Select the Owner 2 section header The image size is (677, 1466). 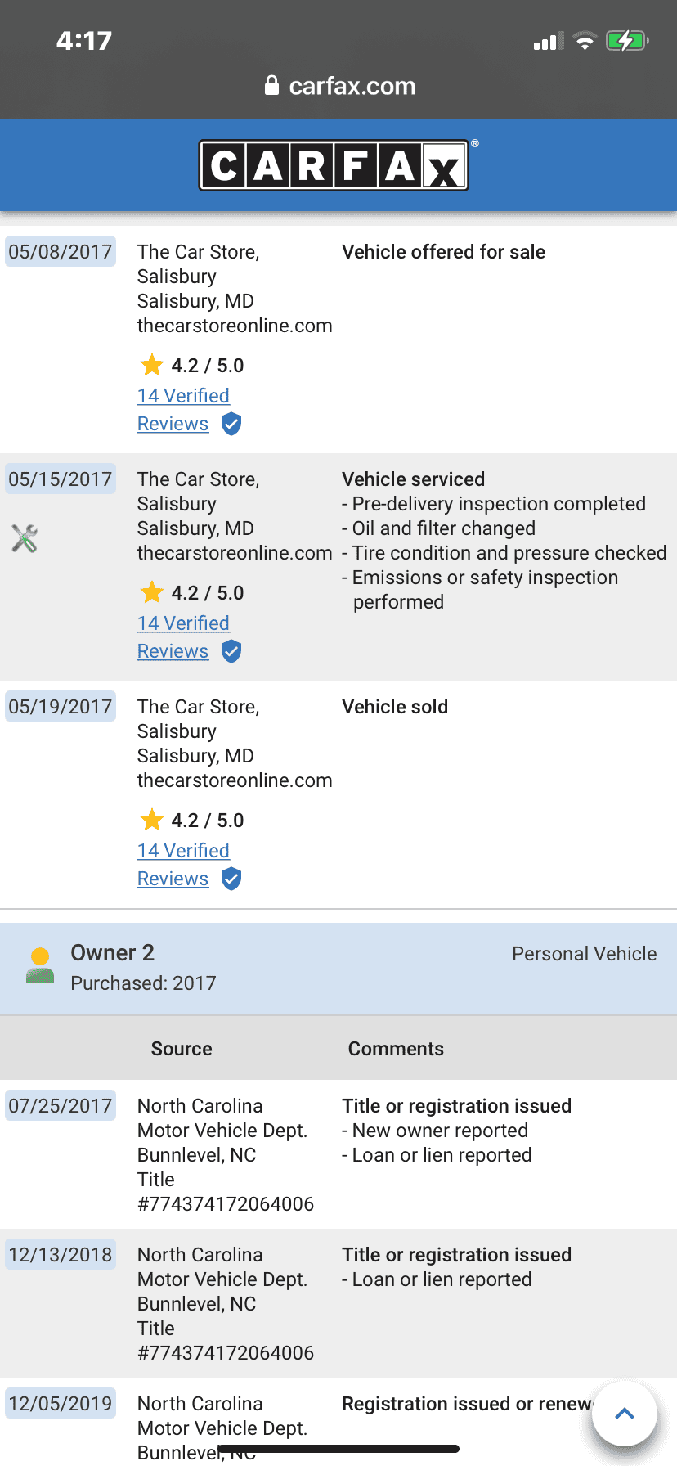click(x=338, y=969)
